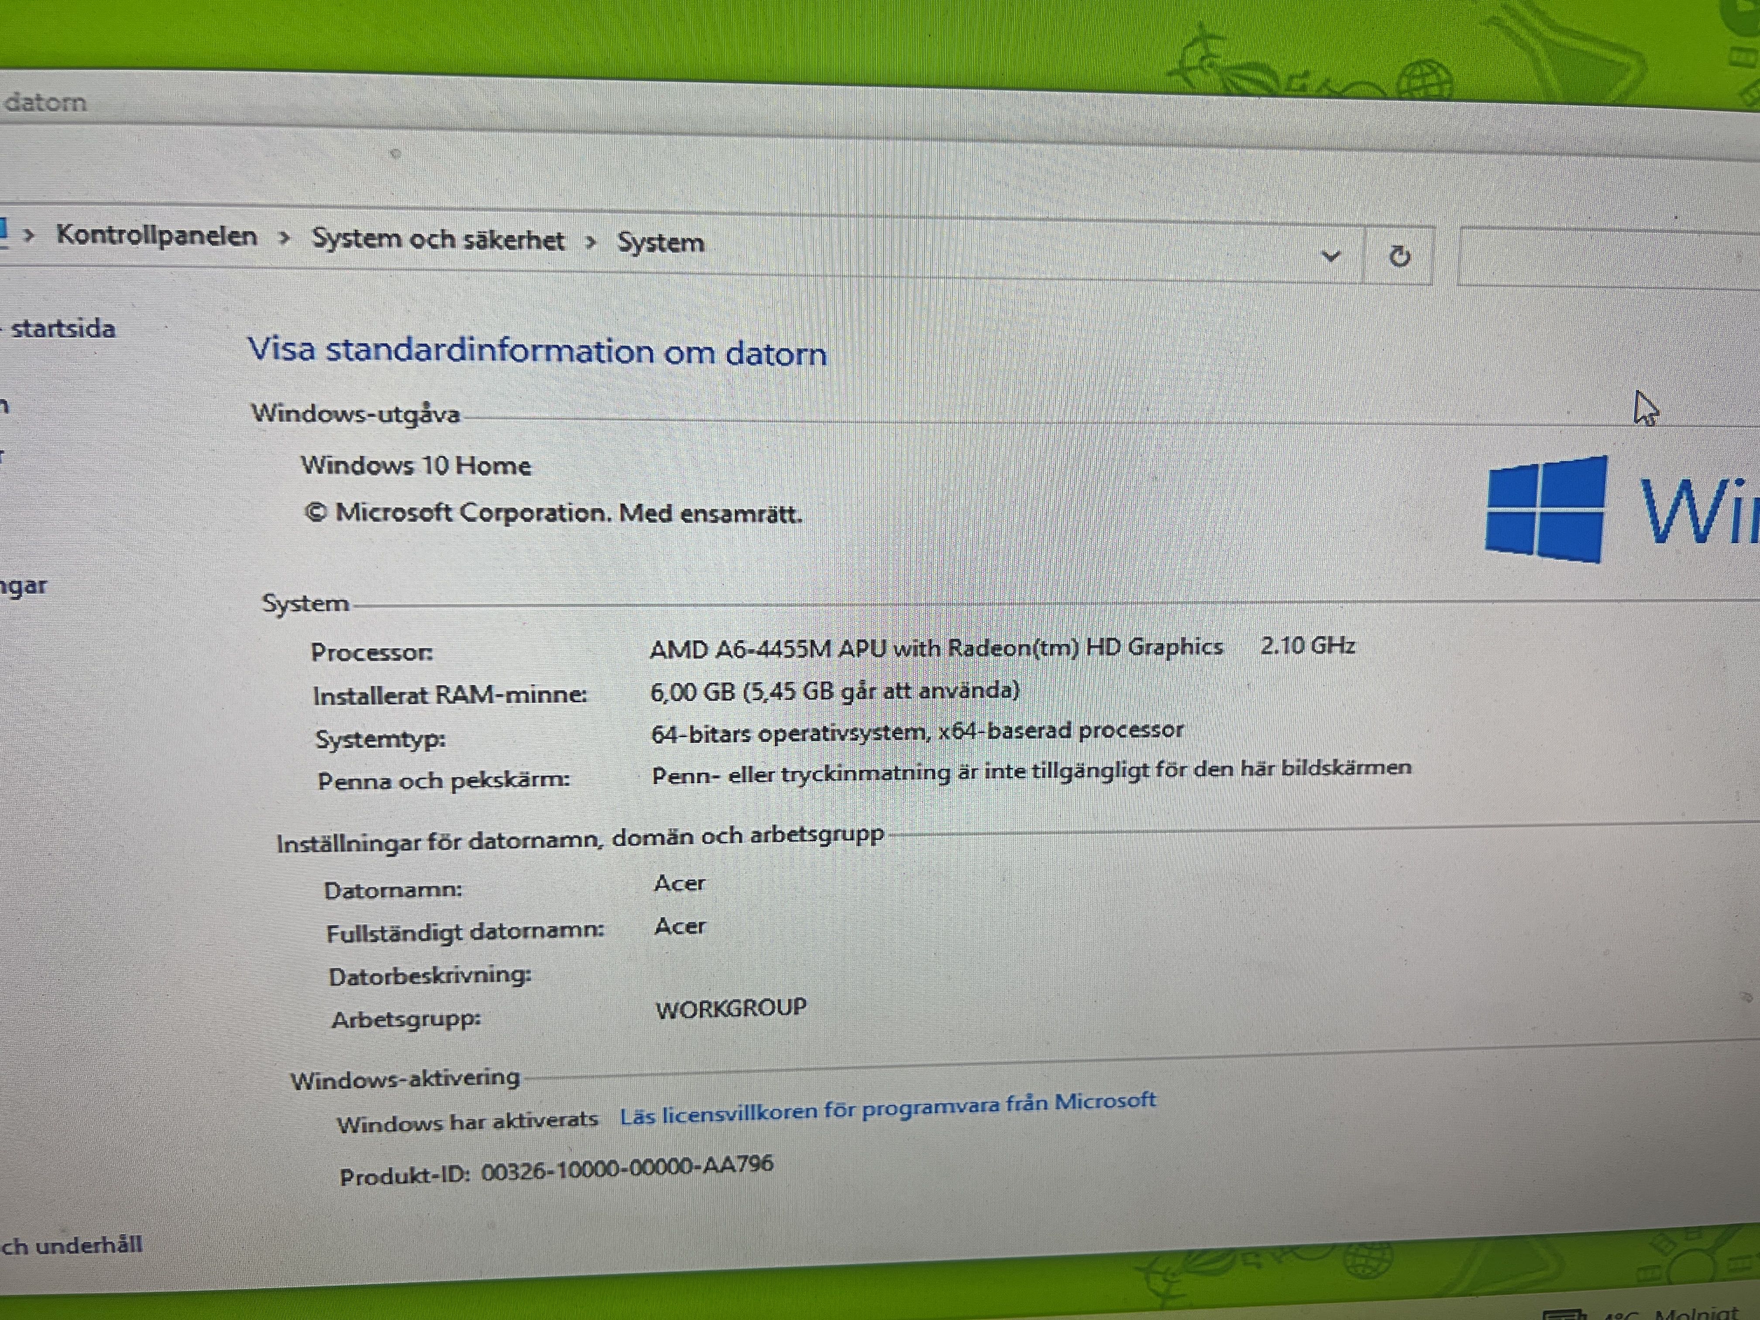The image size is (1760, 1320).
Task: Open the weather icon in the taskbar
Action: (1564, 1314)
